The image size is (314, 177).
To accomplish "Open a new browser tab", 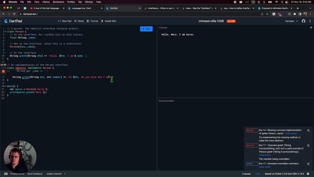I will pyautogui.click(x=298, y=8).
